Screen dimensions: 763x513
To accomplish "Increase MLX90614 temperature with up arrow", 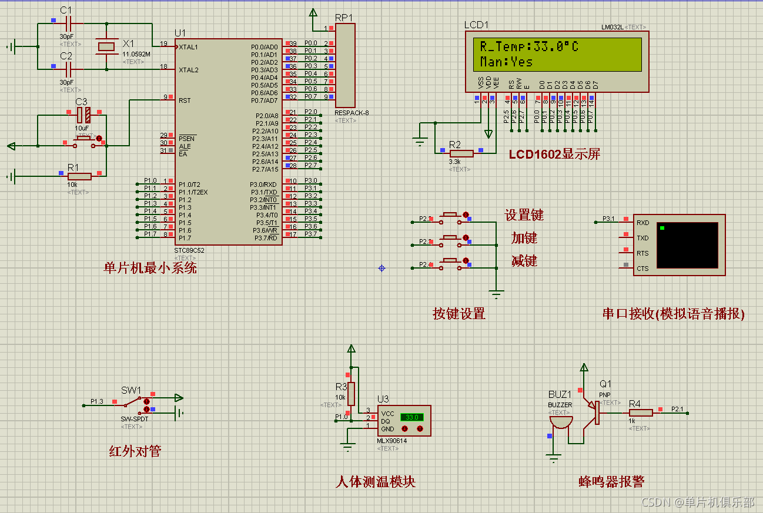I will (x=420, y=429).
